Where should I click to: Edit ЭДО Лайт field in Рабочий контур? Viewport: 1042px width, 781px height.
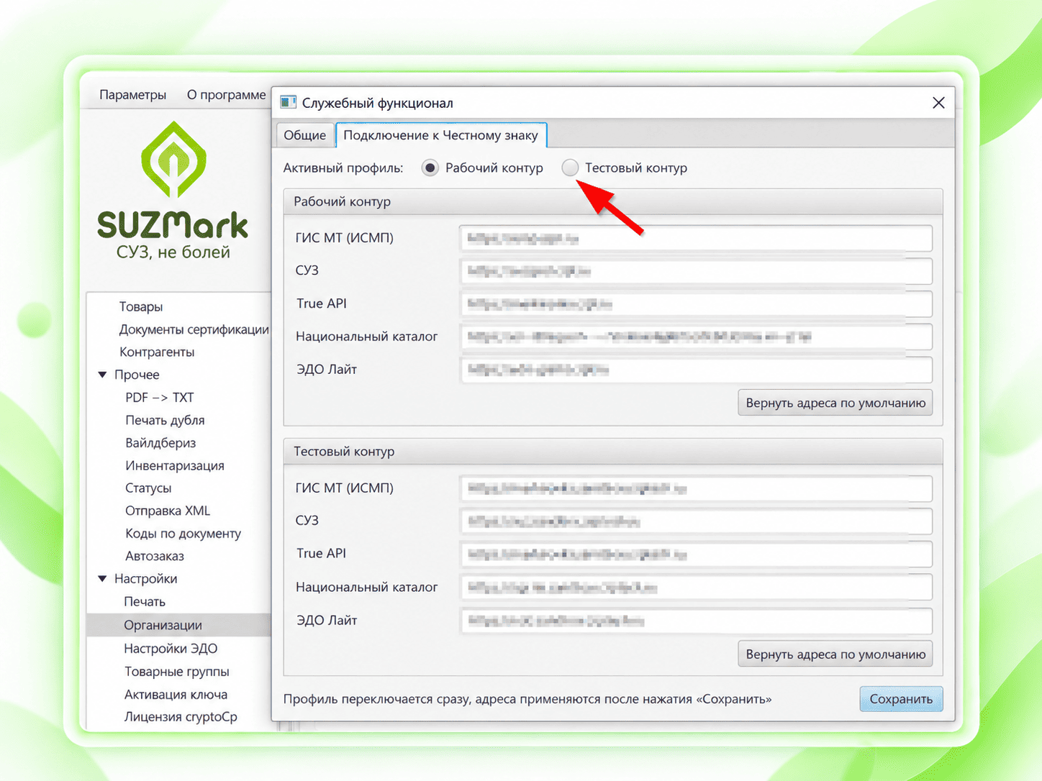pyautogui.click(x=696, y=370)
